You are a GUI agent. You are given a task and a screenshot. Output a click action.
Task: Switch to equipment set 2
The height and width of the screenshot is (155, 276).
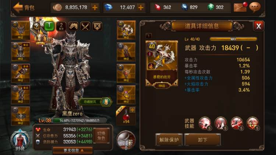click(61, 26)
